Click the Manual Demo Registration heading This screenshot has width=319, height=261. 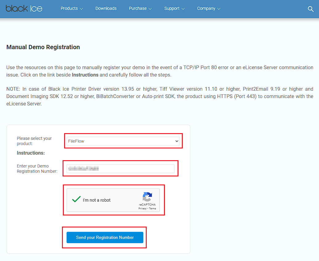tap(43, 47)
